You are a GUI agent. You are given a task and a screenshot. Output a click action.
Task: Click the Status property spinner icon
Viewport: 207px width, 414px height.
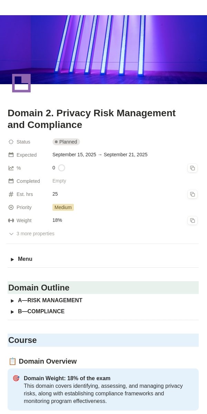[x=11, y=142]
